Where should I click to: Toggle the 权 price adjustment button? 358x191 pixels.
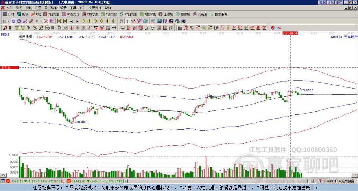click(46, 21)
